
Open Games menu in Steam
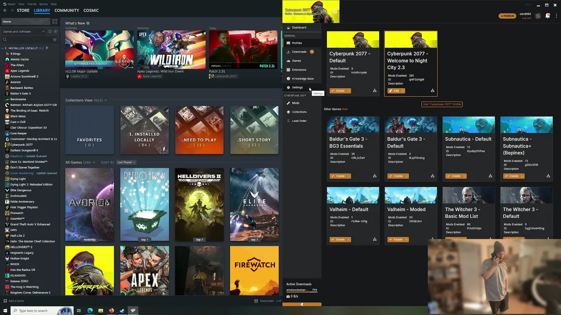coord(43,4)
